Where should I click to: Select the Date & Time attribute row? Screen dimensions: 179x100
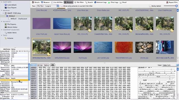pos(14,89)
